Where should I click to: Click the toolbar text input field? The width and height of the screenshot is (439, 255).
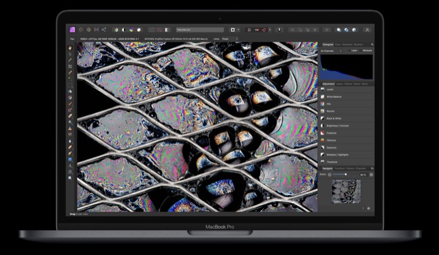pyautogui.click(x=200, y=30)
